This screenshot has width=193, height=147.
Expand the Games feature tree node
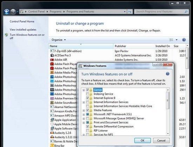(84, 90)
